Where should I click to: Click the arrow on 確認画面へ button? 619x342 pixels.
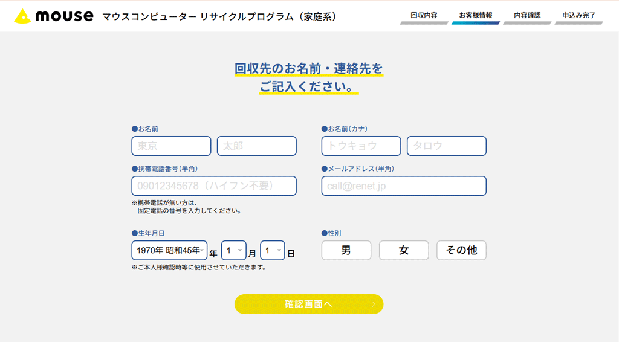[x=374, y=305]
